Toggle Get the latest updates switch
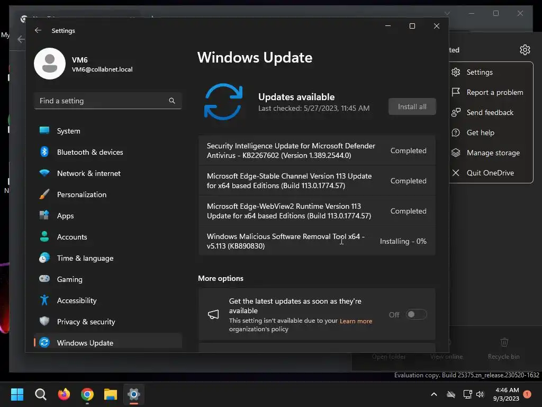Image resolution: width=542 pixels, height=407 pixels. click(417, 314)
